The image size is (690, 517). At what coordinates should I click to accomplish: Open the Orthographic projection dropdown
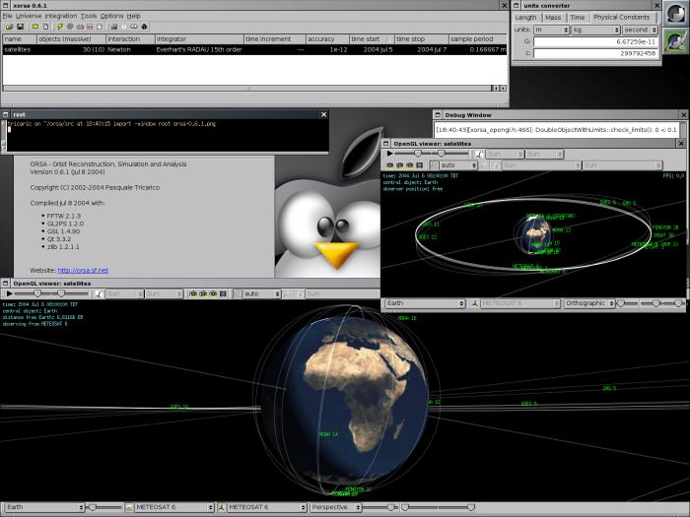pyautogui.click(x=589, y=303)
